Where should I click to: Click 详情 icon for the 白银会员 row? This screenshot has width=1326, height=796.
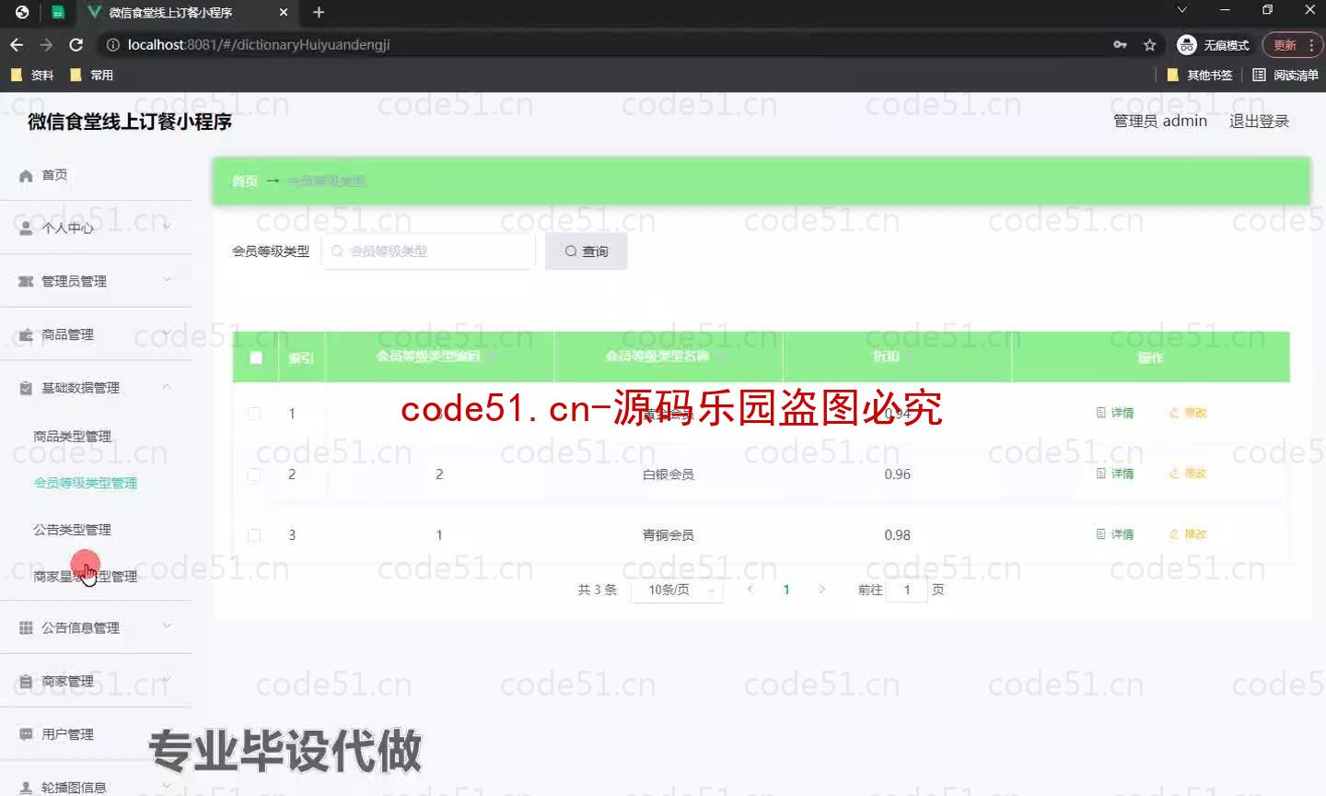click(1100, 474)
